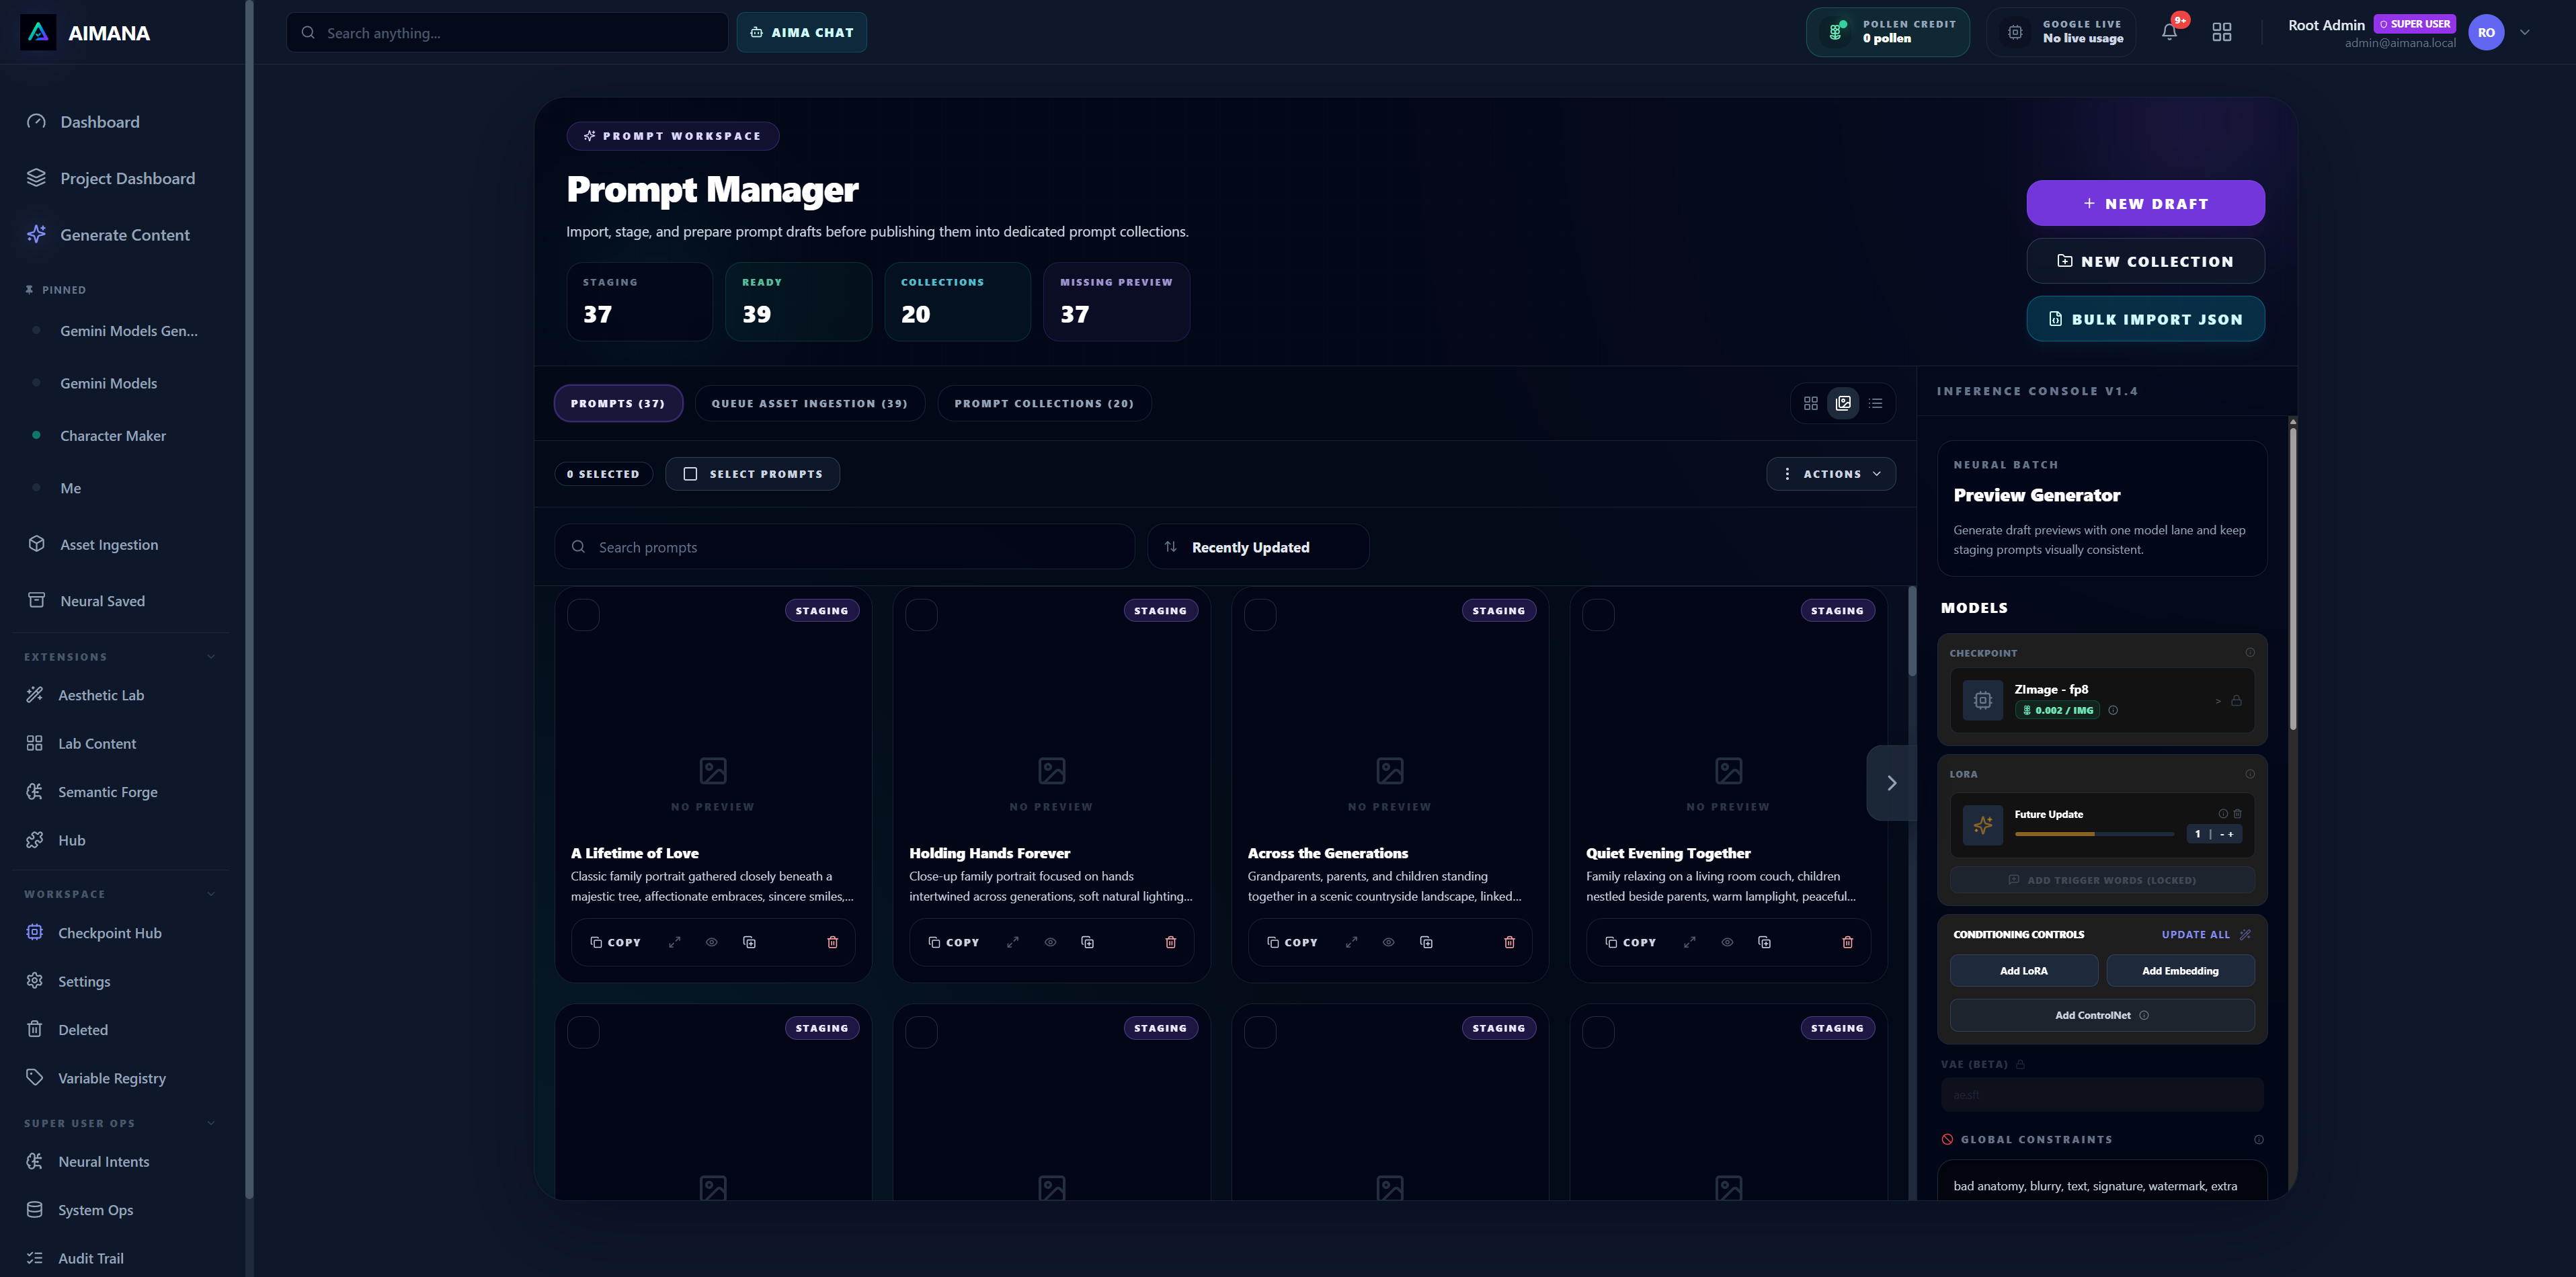Click the AIMANA logo icon
This screenshot has height=1277, width=2576.
coord(38,32)
